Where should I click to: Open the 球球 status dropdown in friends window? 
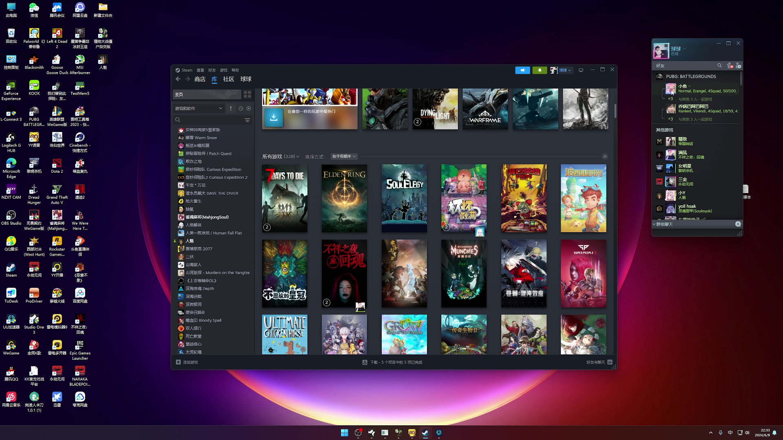coord(684,48)
